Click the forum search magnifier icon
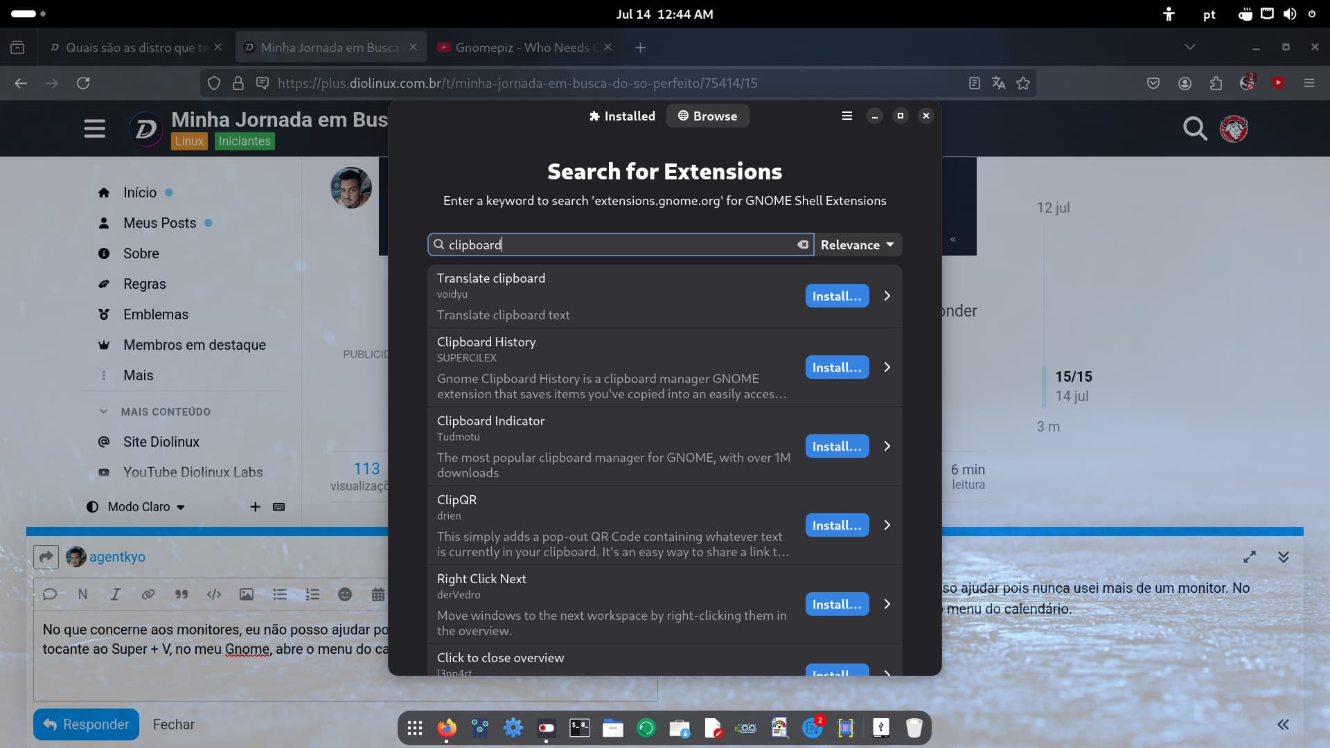This screenshot has width=1330, height=748. point(1194,128)
